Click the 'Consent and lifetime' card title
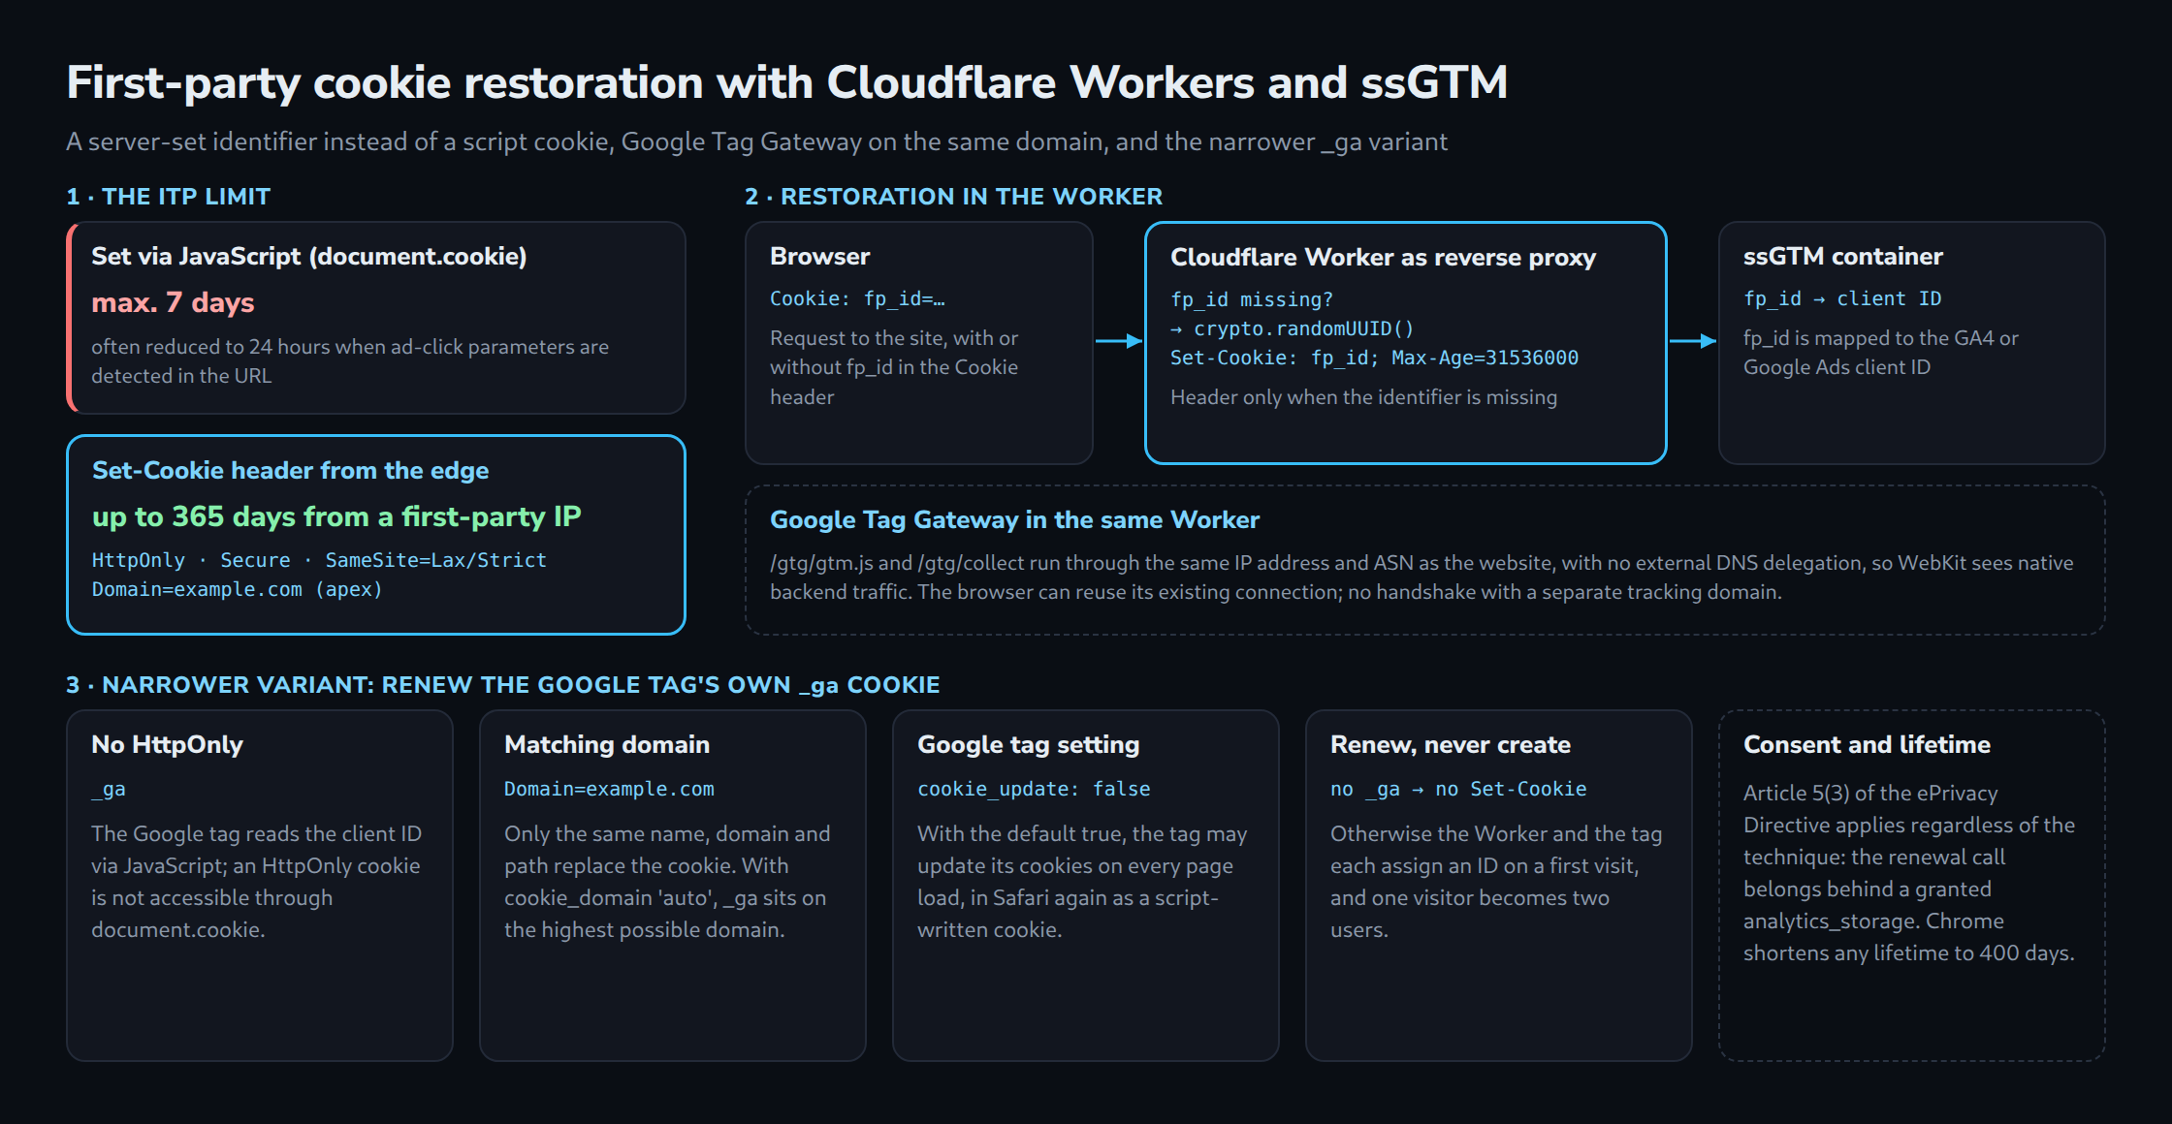The image size is (2172, 1124). coord(1867,744)
